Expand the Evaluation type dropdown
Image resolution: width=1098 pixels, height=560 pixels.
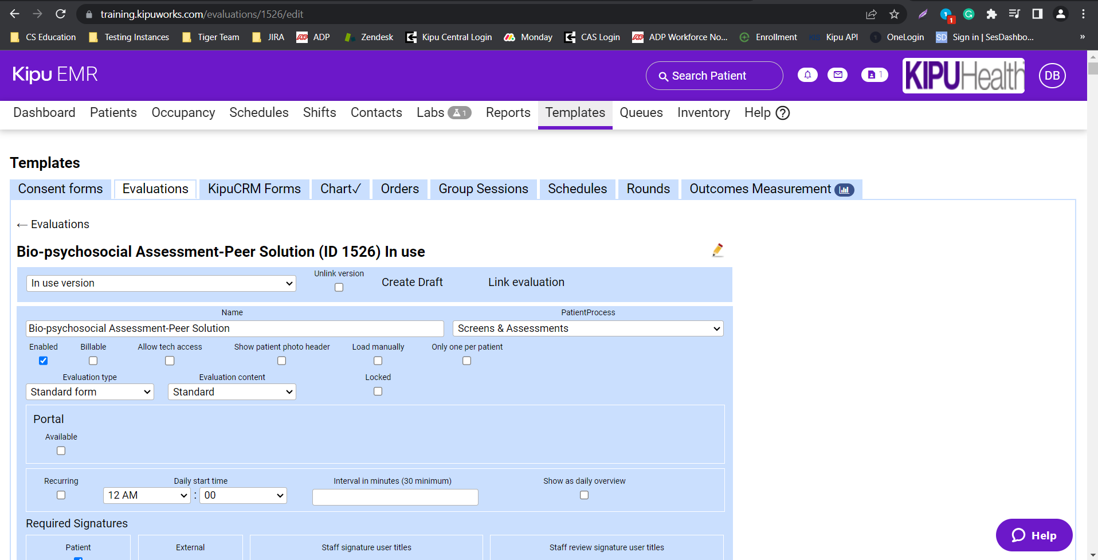[90, 392]
